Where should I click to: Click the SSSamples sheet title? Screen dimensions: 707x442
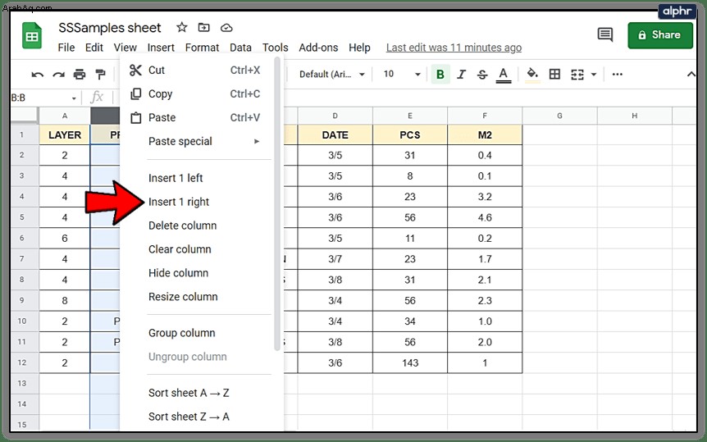click(x=110, y=28)
